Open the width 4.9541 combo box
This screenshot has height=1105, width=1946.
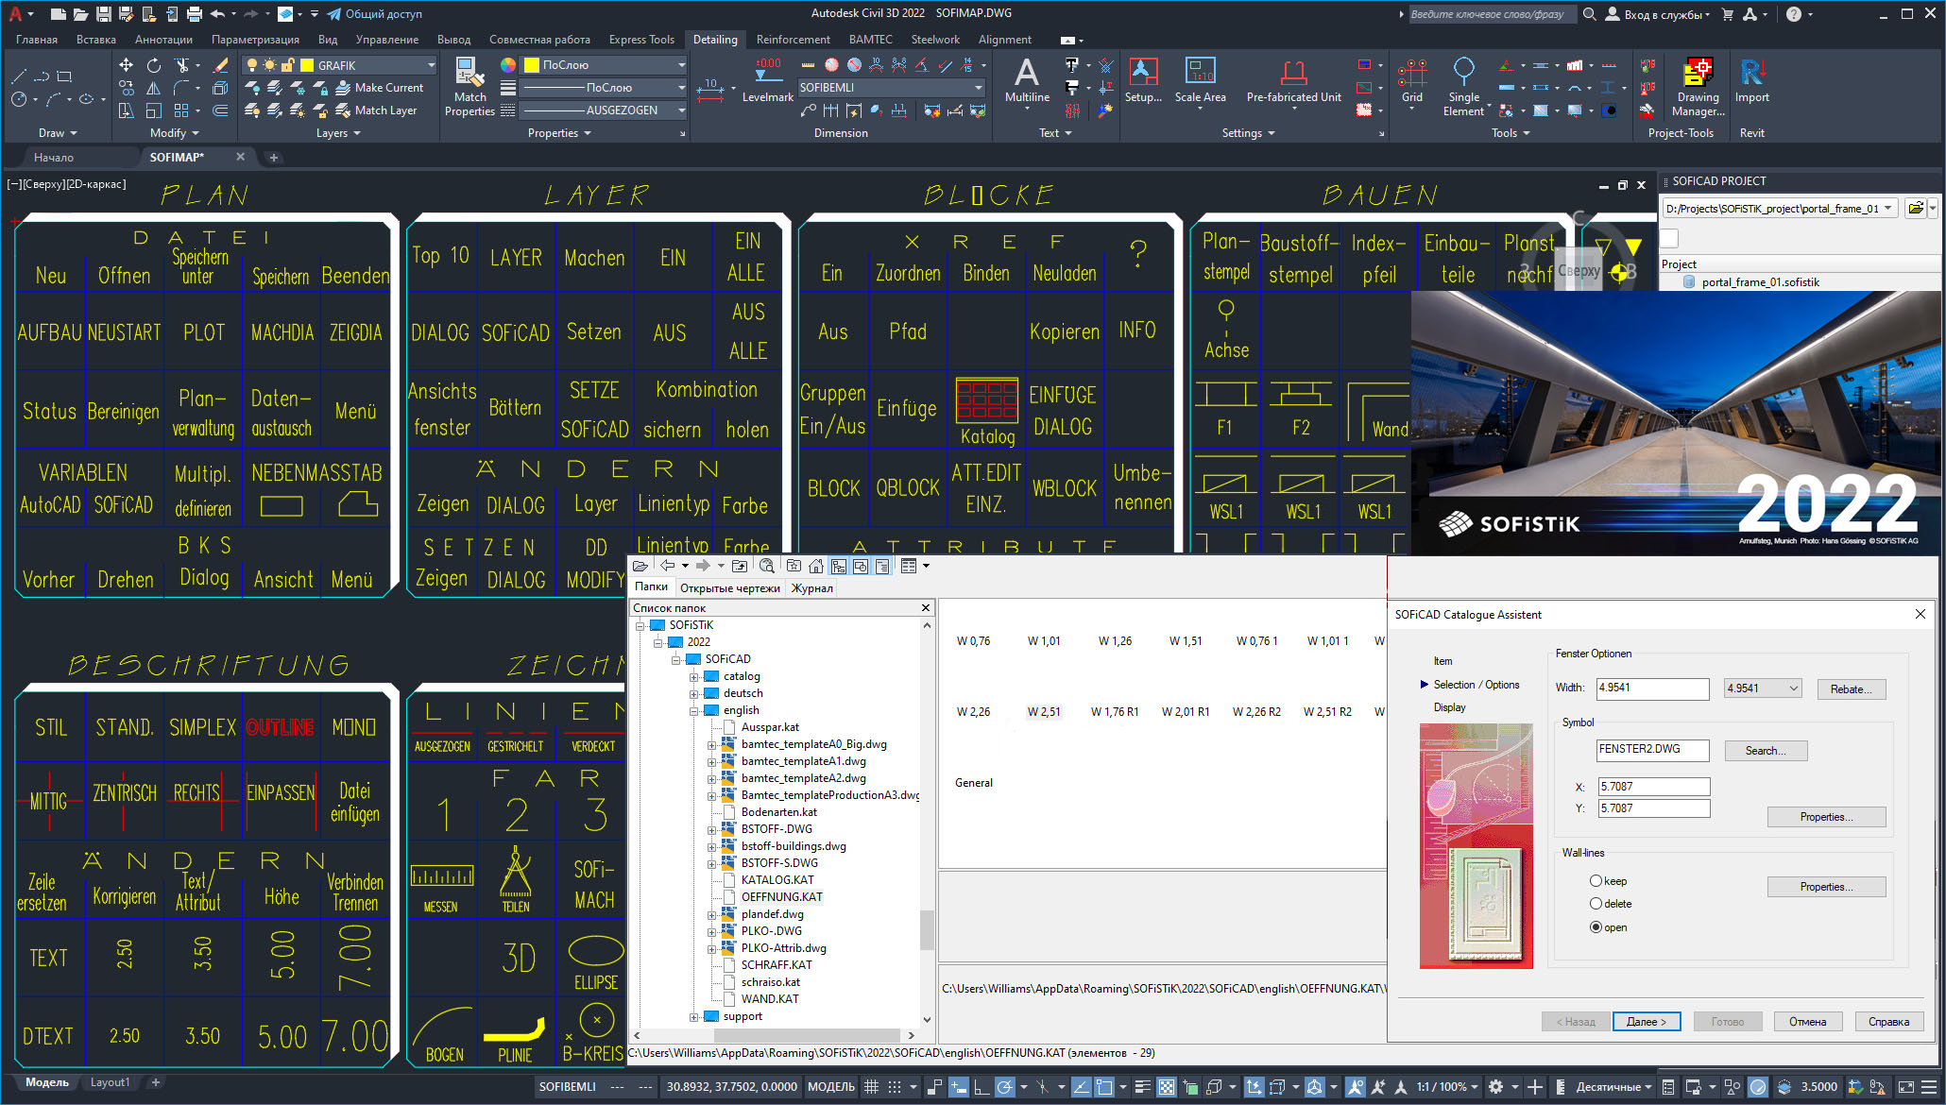(1763, 688)
